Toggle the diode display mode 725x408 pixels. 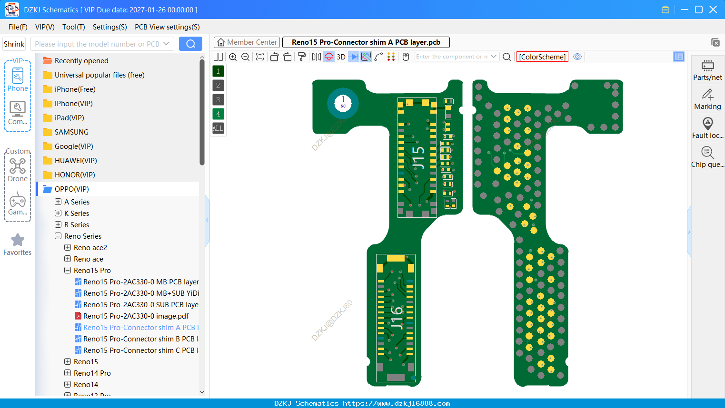tap(354, 57)
